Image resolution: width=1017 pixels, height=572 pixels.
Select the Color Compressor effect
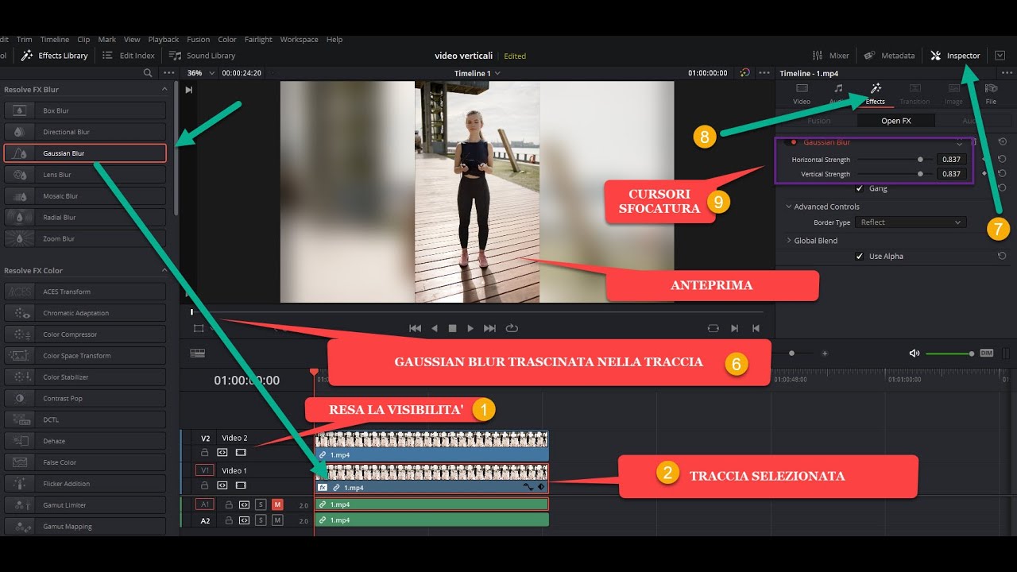point(85,334)
